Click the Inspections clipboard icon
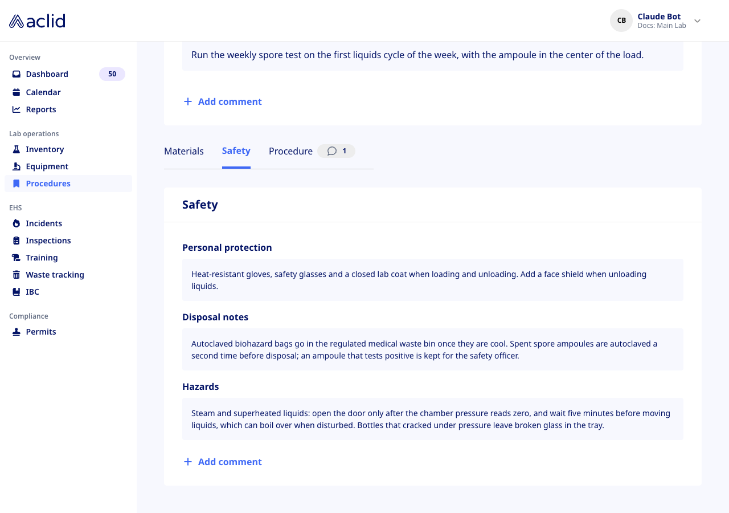The width and height of the screenshot is (729, 513). coord(17,241)
